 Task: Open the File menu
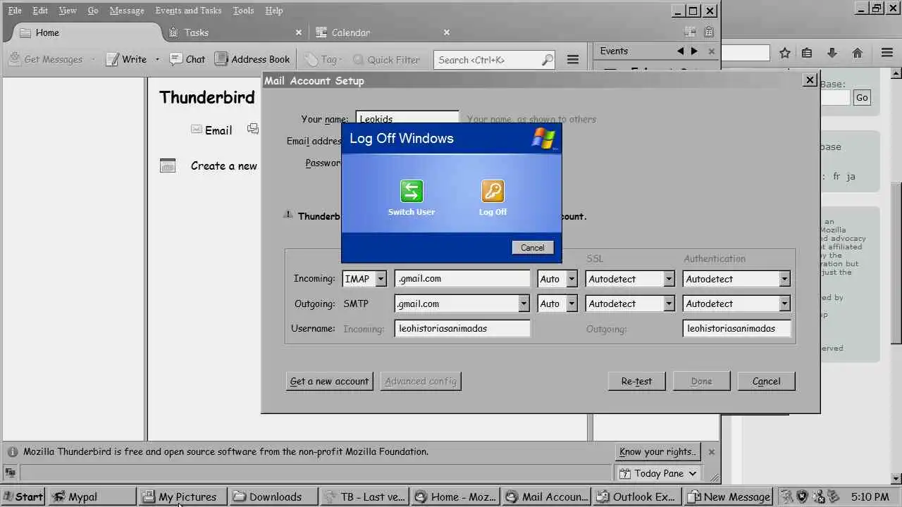click(15, 11)
